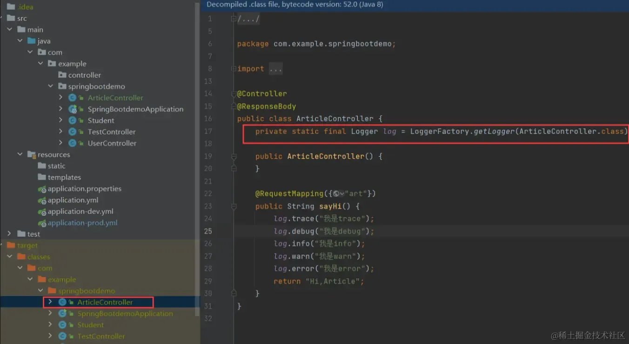The height and width of the screenshot is (344, 629).
Task: Select application-dev.yml file
Action: 80,212
